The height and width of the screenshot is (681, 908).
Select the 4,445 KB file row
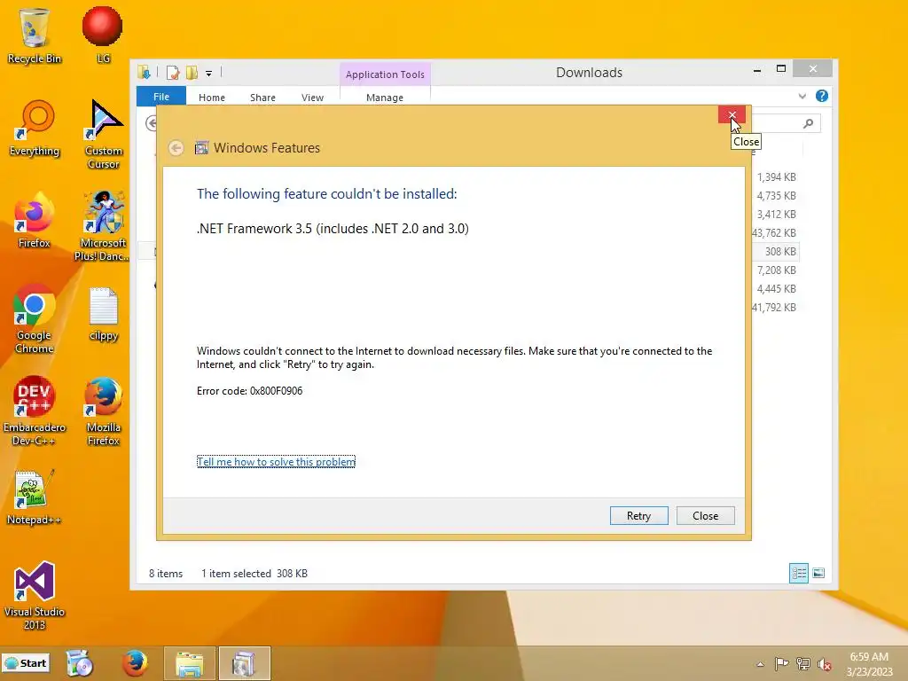[x=776, y=288]
